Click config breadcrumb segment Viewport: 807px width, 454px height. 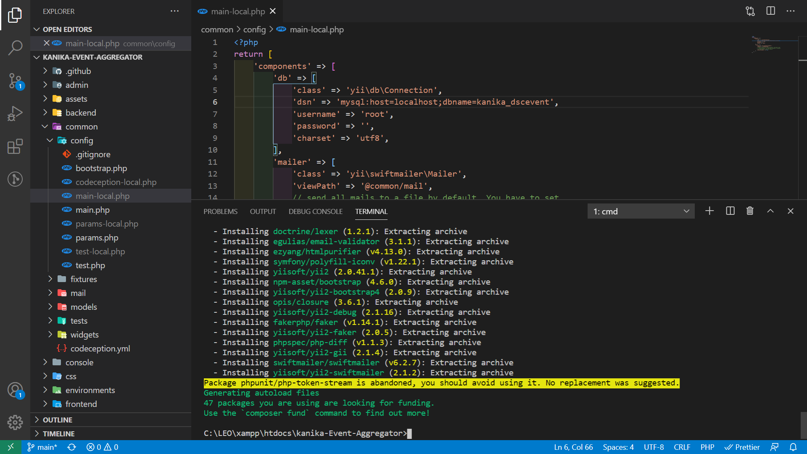tap(254, 29)
